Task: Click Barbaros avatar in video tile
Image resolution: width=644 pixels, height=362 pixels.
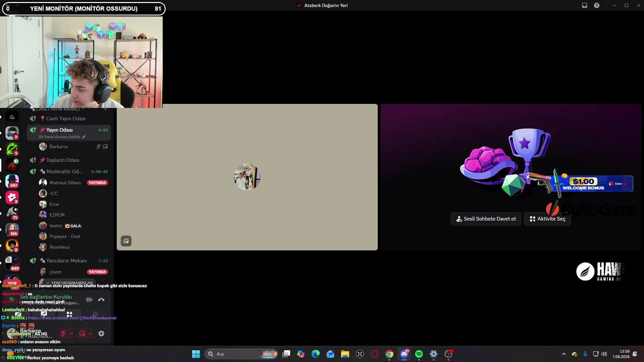Action: (247, 176)
